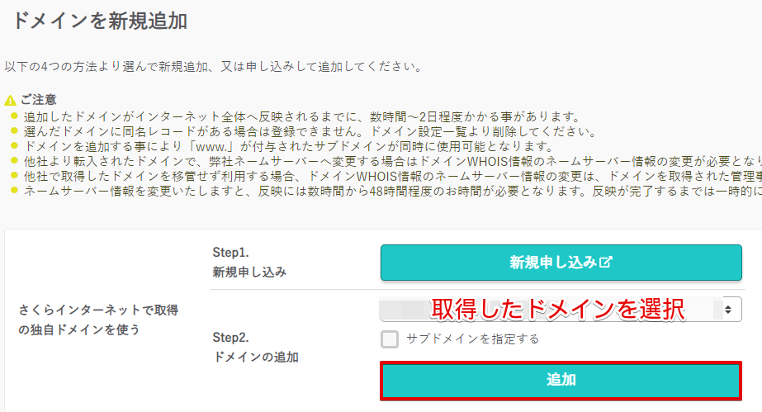Click the yellow warning triangle icon
Screen dimensions: 762x412
(x=10, y=101)
